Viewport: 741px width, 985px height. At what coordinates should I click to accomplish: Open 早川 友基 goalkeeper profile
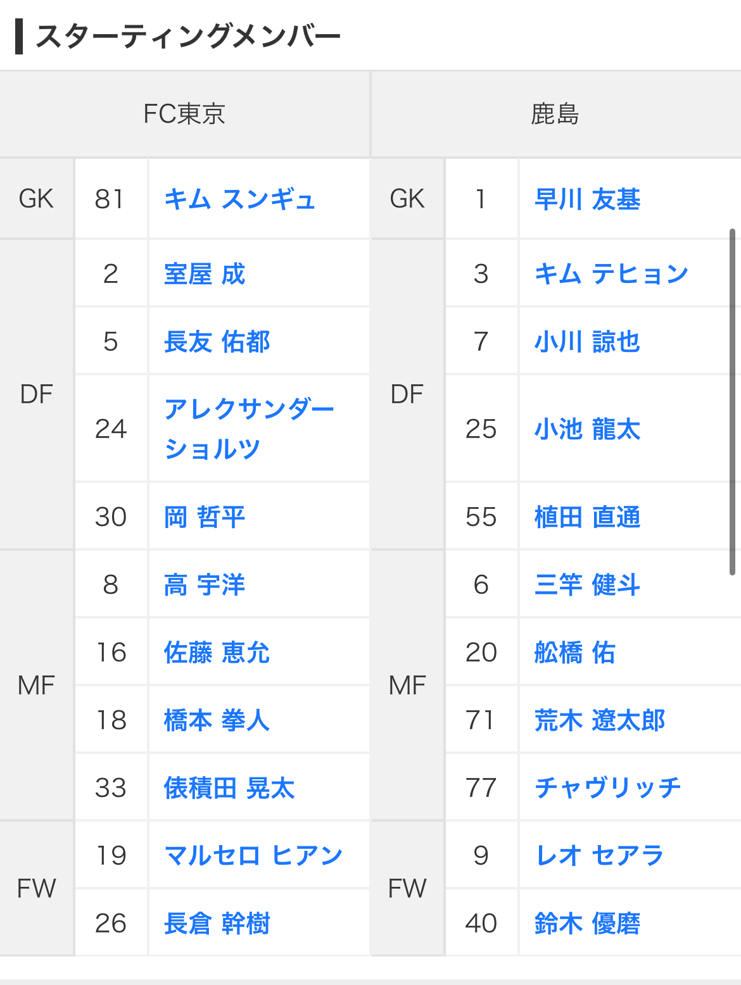click(587, 199)
